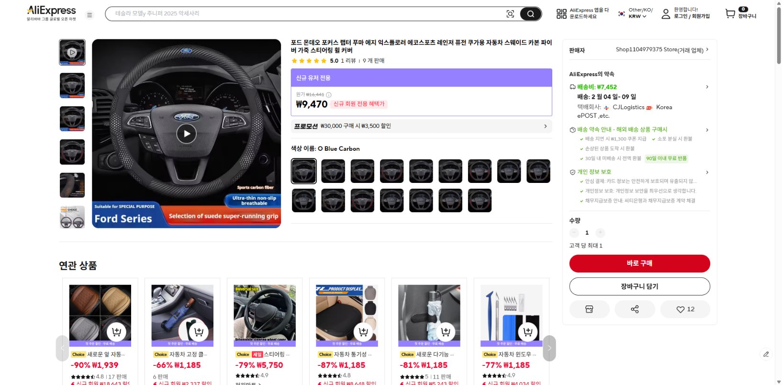Screen dimensions: 782x385
Task: Add the -87% seat cushion to cart
Action: tap(363, 331)
